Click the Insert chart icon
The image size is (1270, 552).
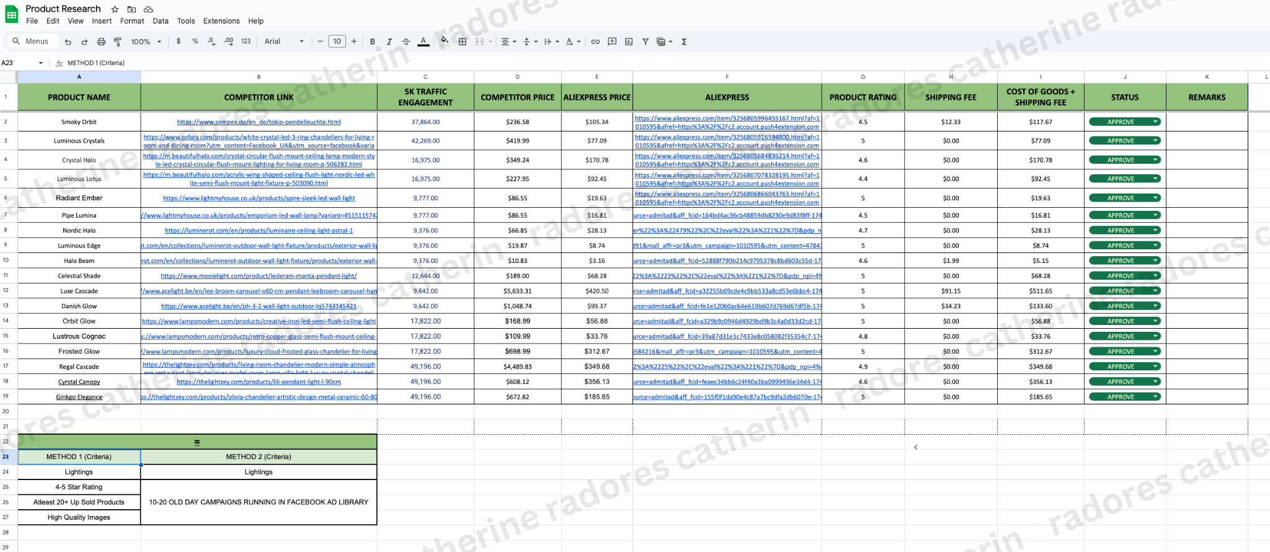pos(629,42)
